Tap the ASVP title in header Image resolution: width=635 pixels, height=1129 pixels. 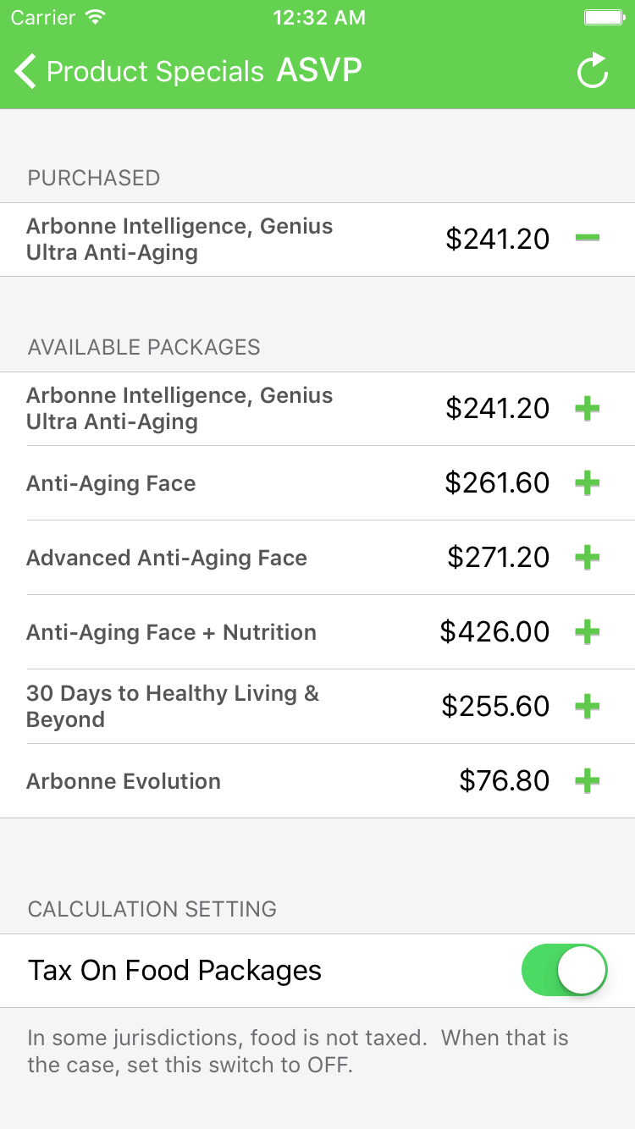319,71
